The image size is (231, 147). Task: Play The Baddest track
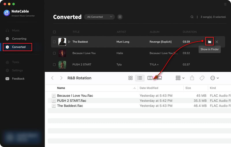point(69,42)
